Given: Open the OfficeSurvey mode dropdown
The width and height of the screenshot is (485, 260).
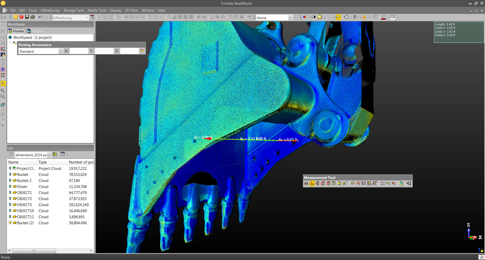Looking at the screenshot, I should coord(87,18).
